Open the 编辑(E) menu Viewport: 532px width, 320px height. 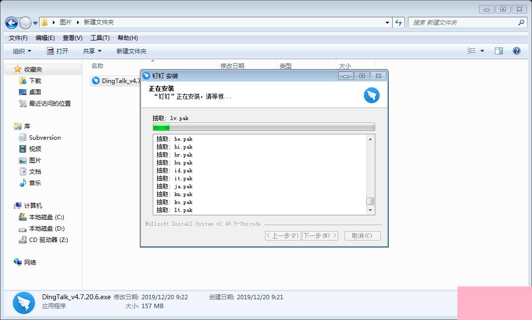45,38
